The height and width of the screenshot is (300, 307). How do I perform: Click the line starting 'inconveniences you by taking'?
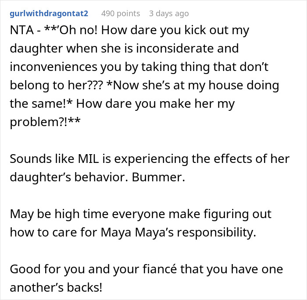[139, 67]
